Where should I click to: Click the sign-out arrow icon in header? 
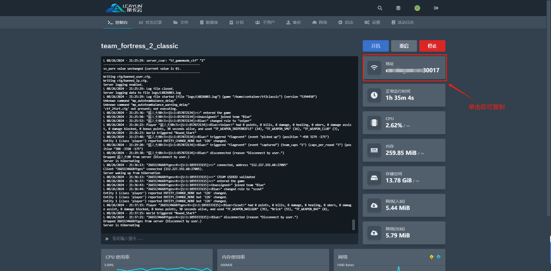coord(436,8)
